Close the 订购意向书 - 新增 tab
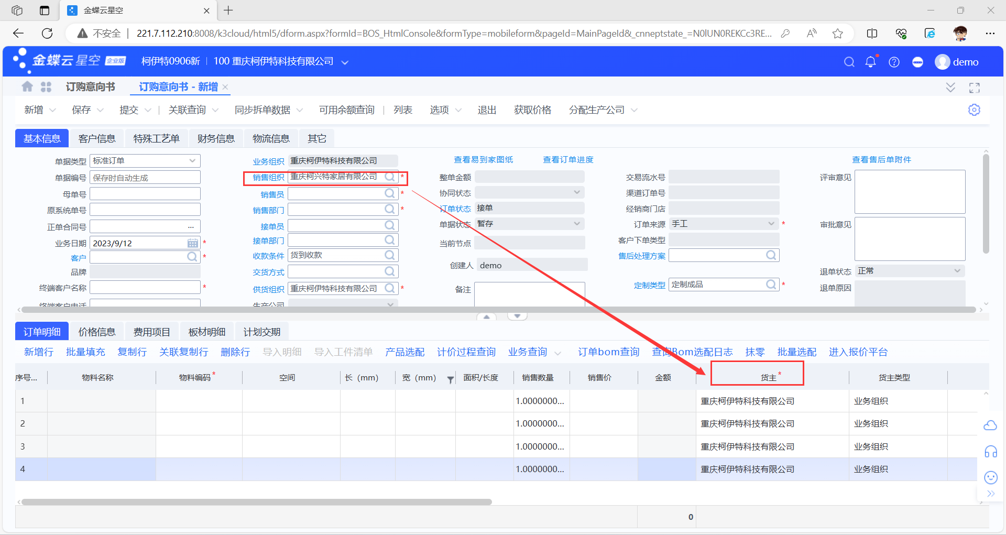This screenshot has width=1006, height=535. click(x=225, y=87)
